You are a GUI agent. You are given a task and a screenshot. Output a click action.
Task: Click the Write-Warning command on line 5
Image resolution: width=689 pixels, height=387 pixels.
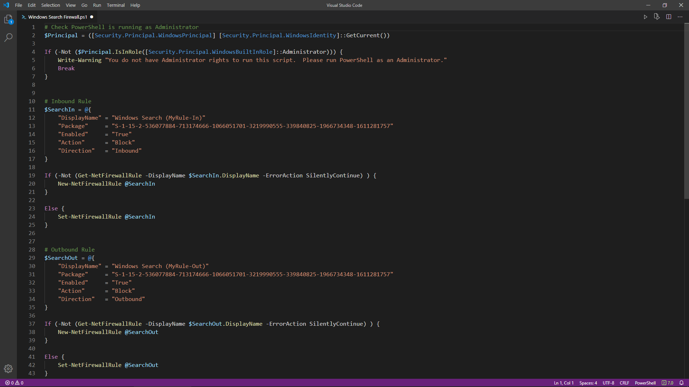click(80, 60)
